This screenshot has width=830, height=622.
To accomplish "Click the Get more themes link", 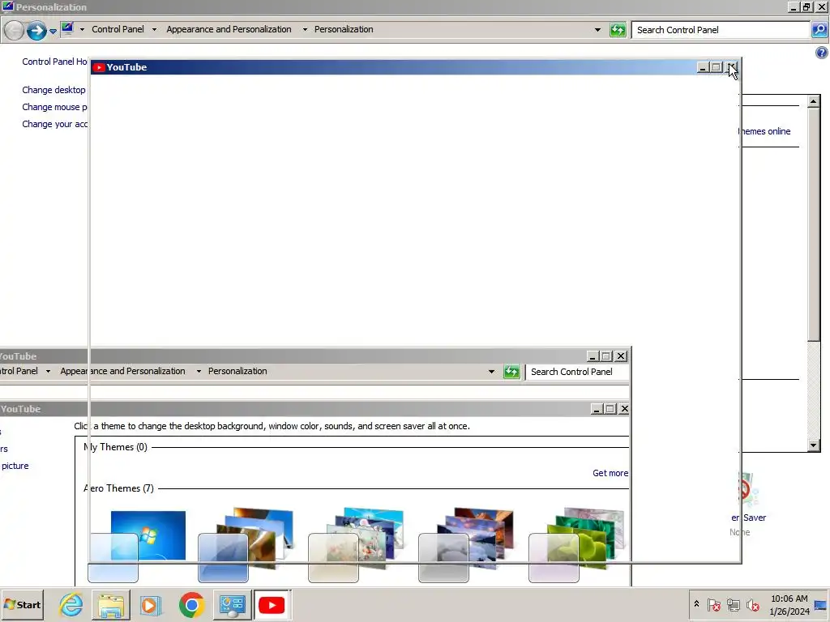I will coord(610,473).
